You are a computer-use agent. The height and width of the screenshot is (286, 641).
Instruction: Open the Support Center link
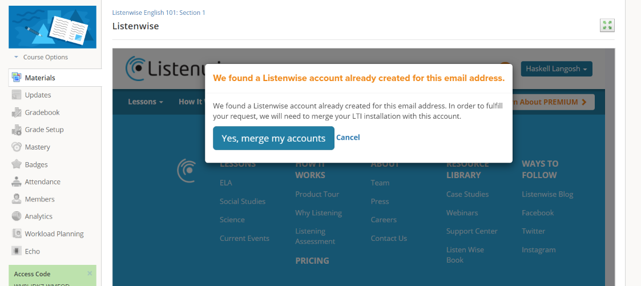tap(471, 231)
